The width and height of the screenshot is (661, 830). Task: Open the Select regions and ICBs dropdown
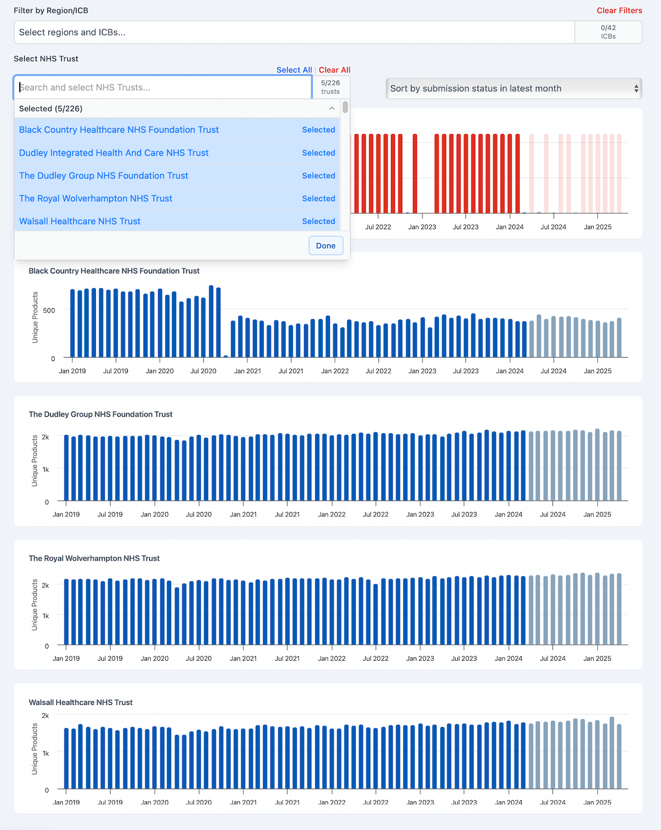tap(294, 33)
